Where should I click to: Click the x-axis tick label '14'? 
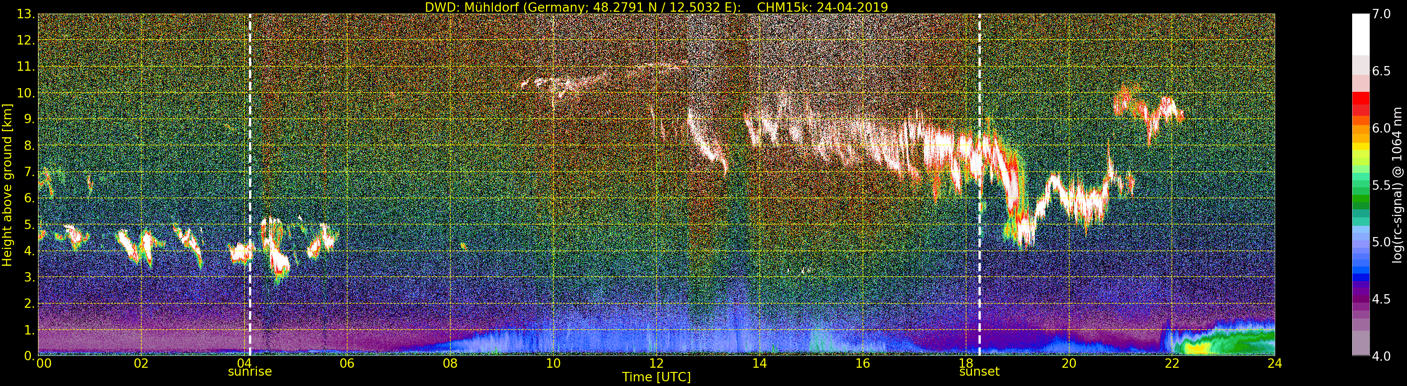tap(759, 364)
